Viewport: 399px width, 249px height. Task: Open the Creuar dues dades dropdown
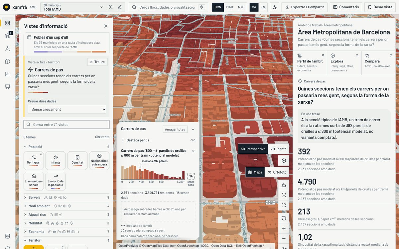(66, 109)
